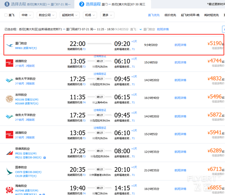The image size is (225, 195).
Task: Click the Cathay Pacific logo icon
Action: point(10,171)
